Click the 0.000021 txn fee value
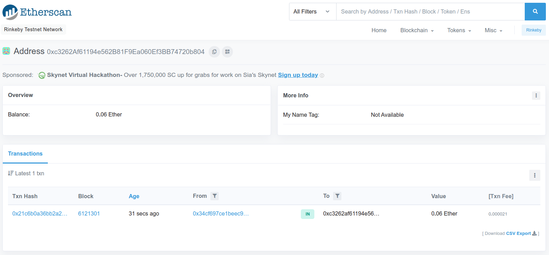The image size is (549, 255). click(498, 214)
